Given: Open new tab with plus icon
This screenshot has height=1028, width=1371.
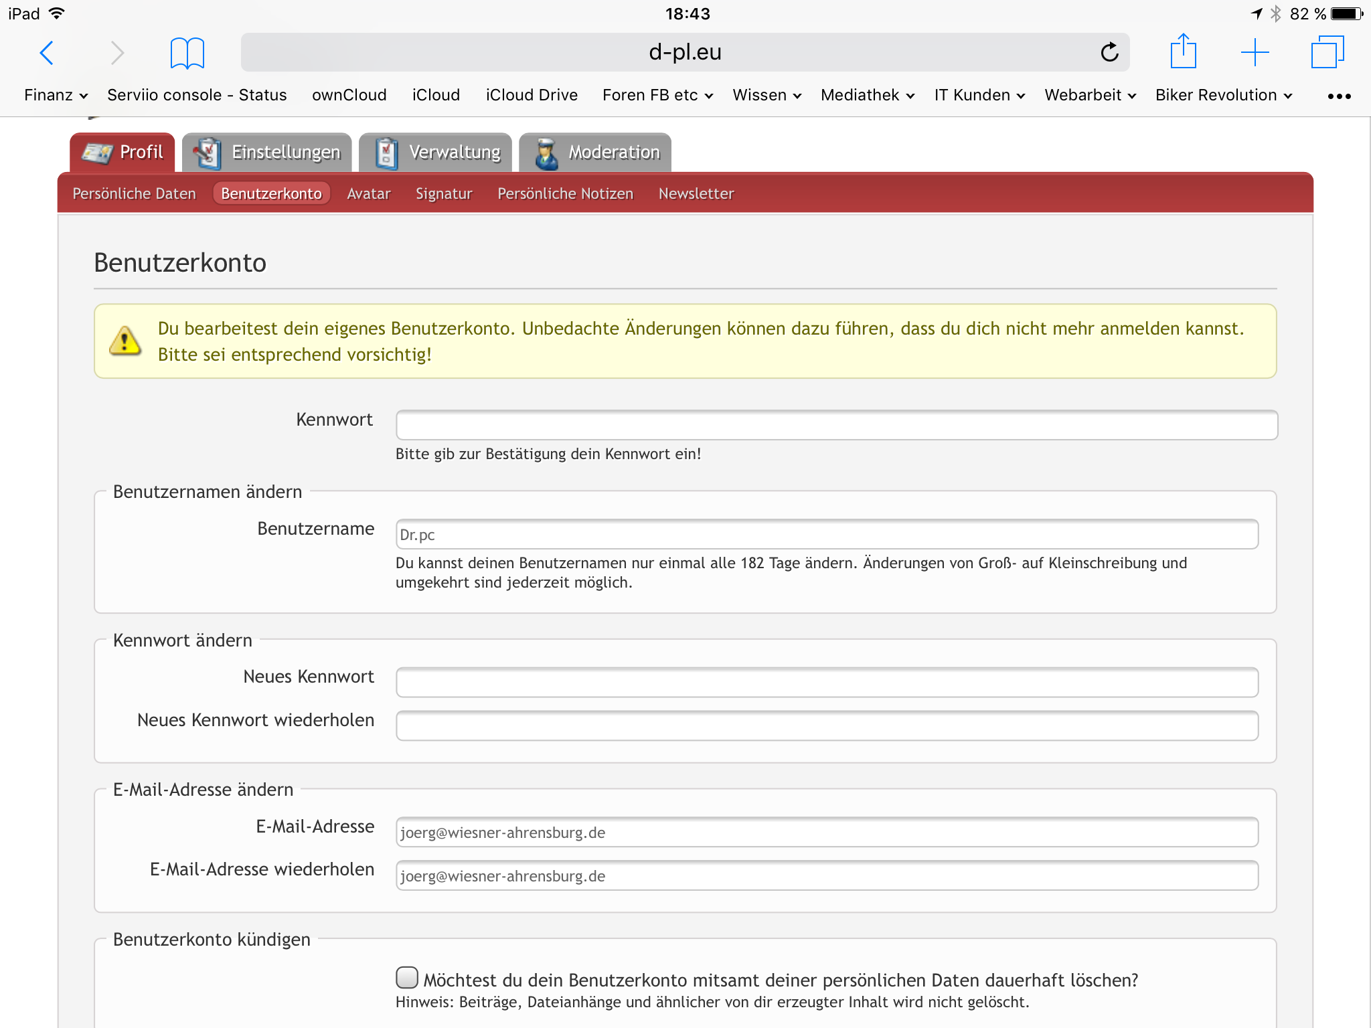Looking at the screenshot, I should pyautogui.click(x=1255, y=52).
